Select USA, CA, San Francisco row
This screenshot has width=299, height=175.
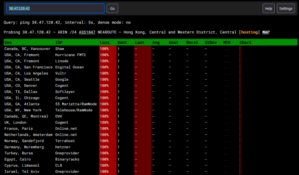[150, 67]
